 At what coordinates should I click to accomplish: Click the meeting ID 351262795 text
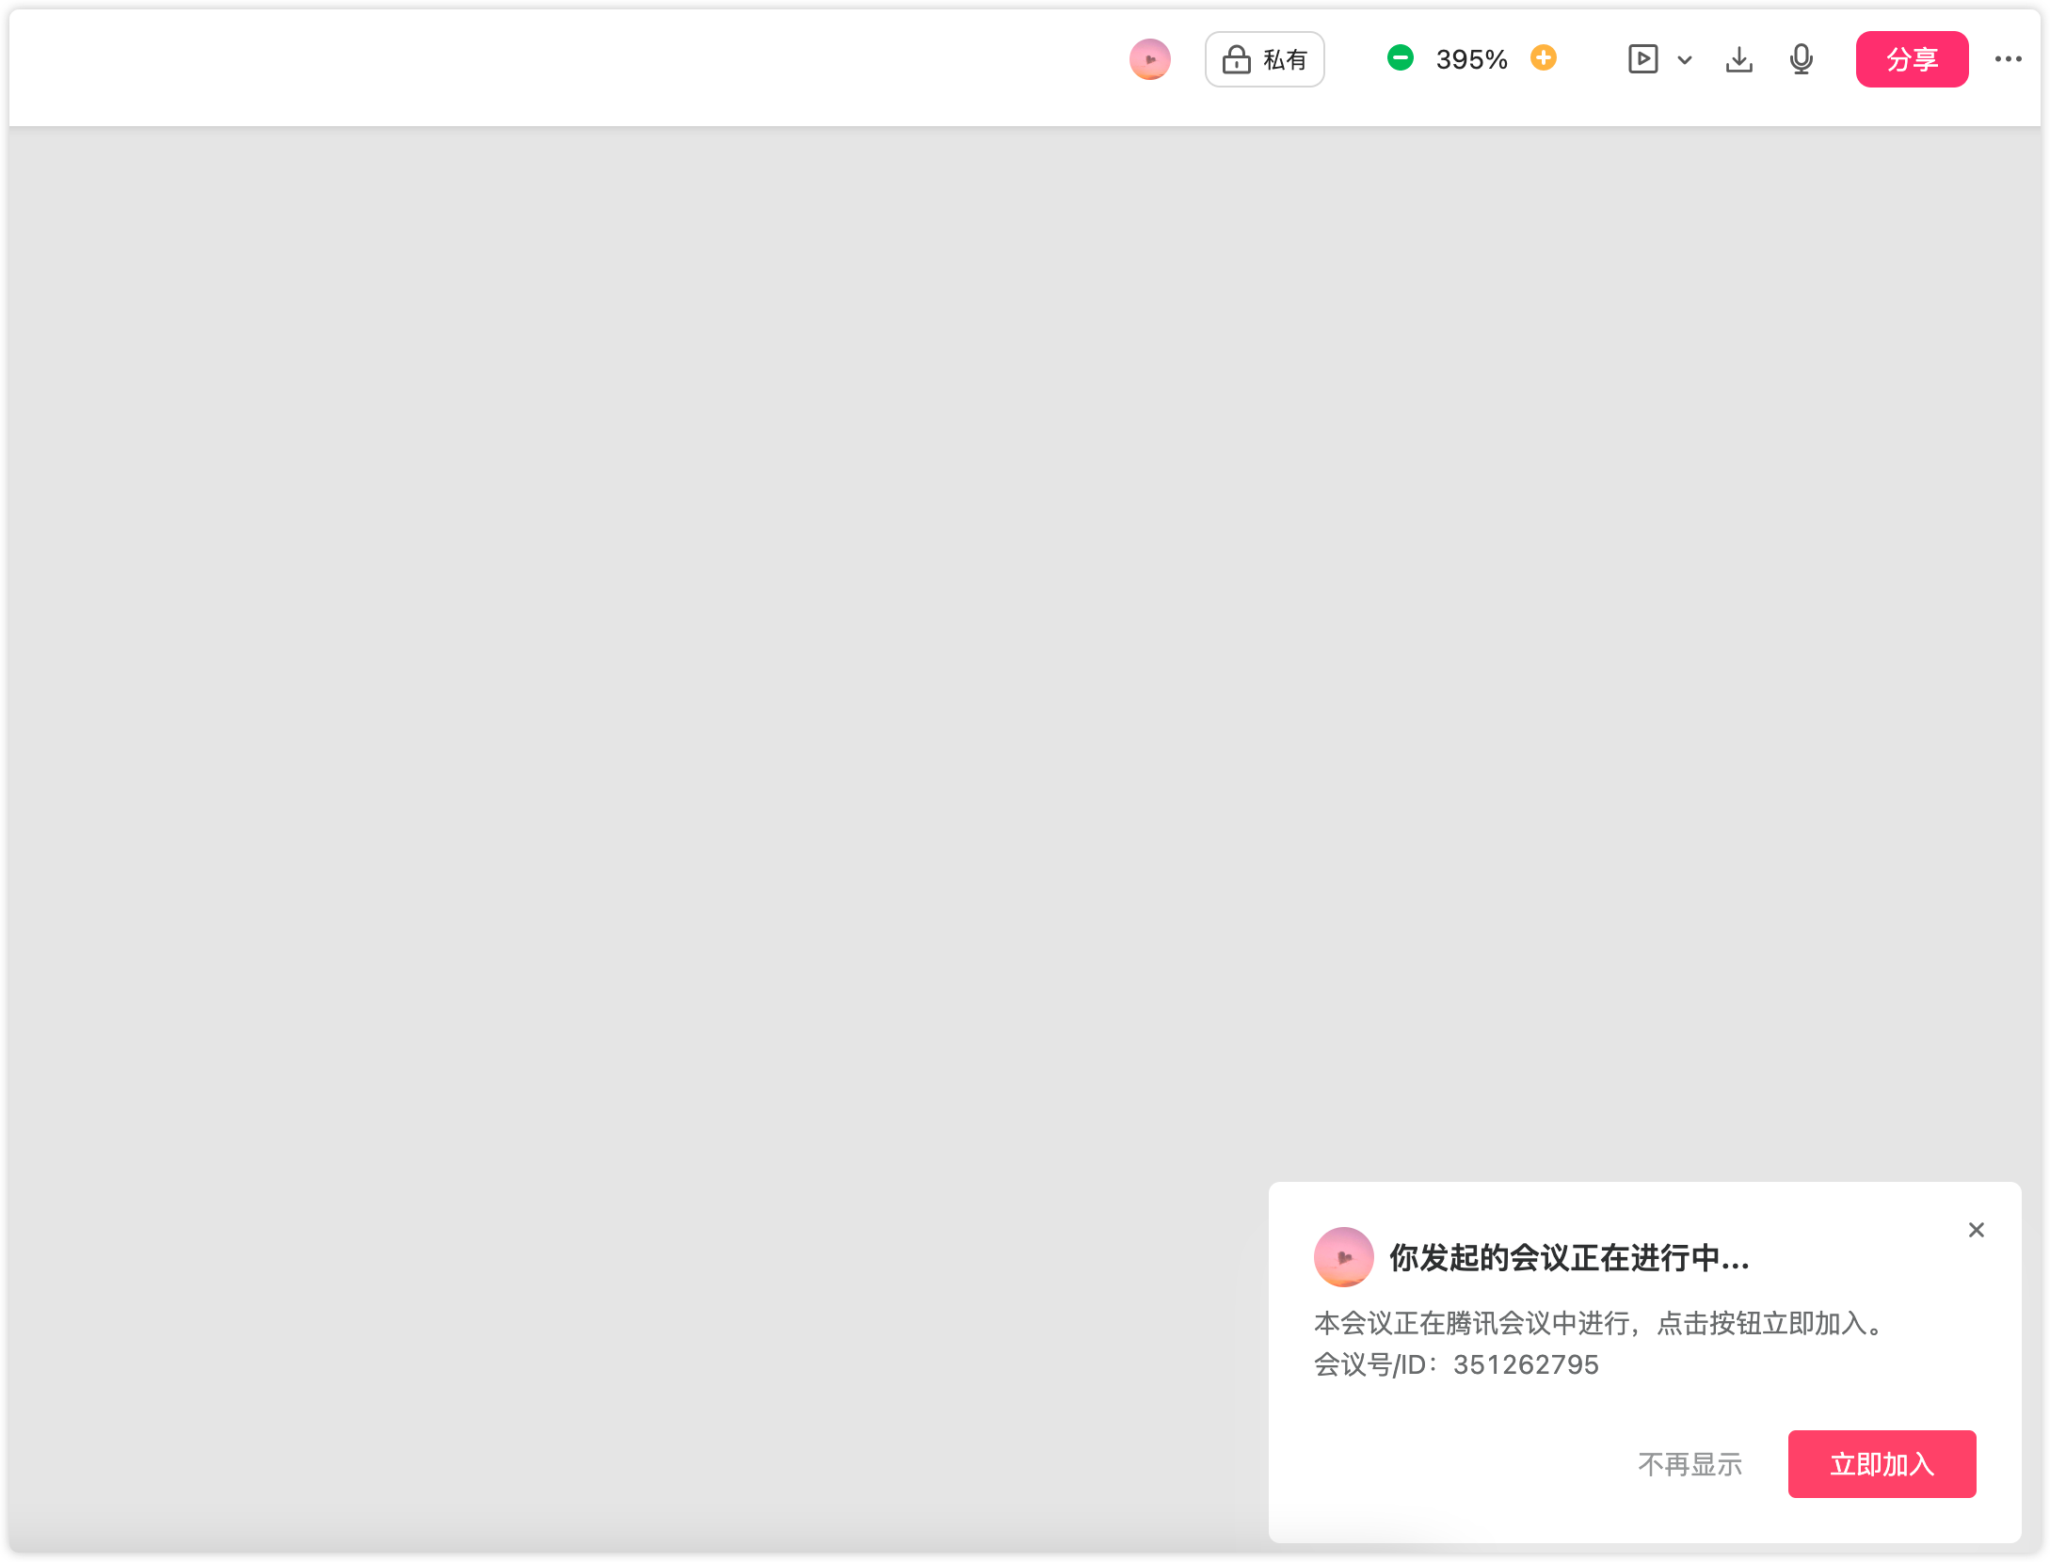(1526, 1364)
